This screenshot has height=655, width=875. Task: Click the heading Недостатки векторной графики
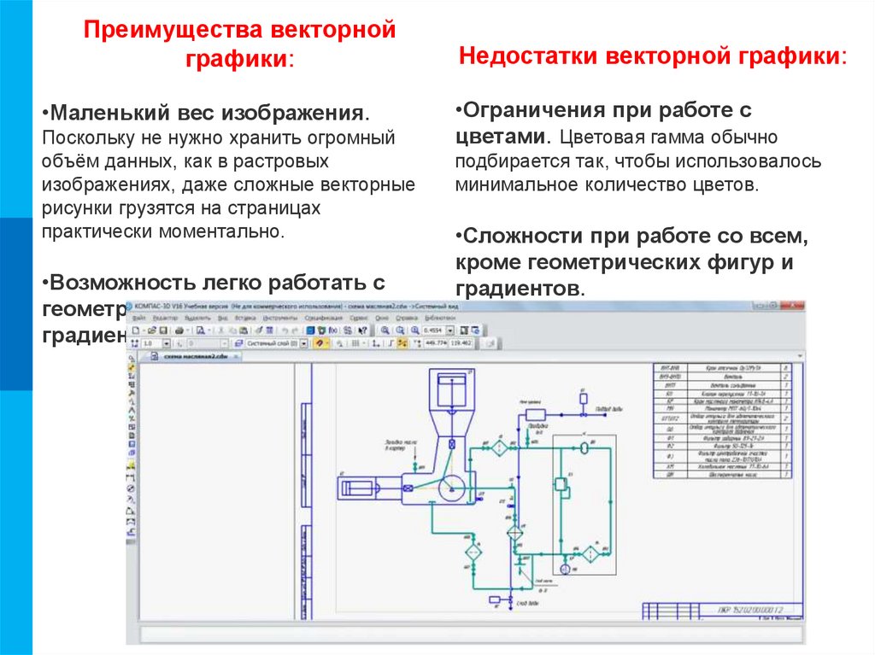(x=653, y=56)
